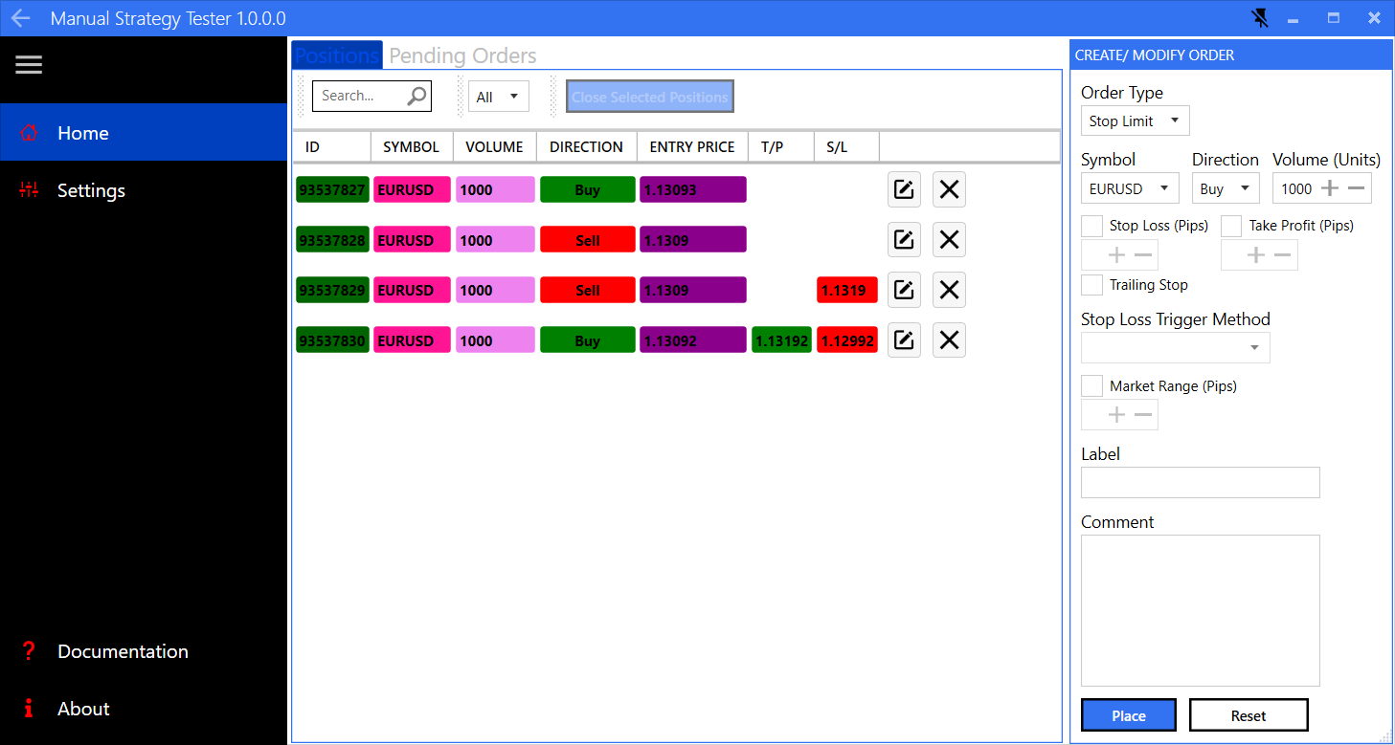Decrease Market Range pips with minus
Image resolution: width=1395 pixels, height=745 pixels.
coord(1143,415)
